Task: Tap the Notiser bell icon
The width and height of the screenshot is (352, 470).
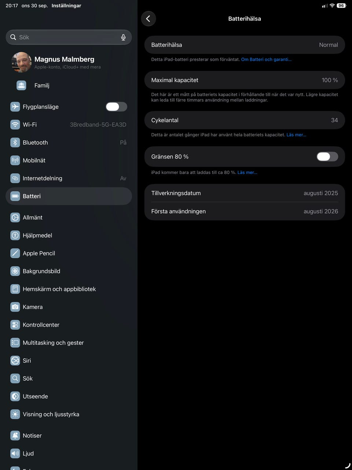Action: [15, 436]
